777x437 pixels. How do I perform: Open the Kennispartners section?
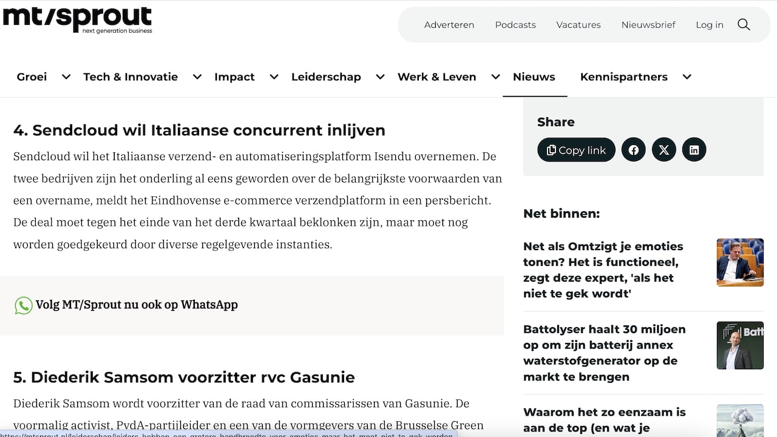click(624, 77)
